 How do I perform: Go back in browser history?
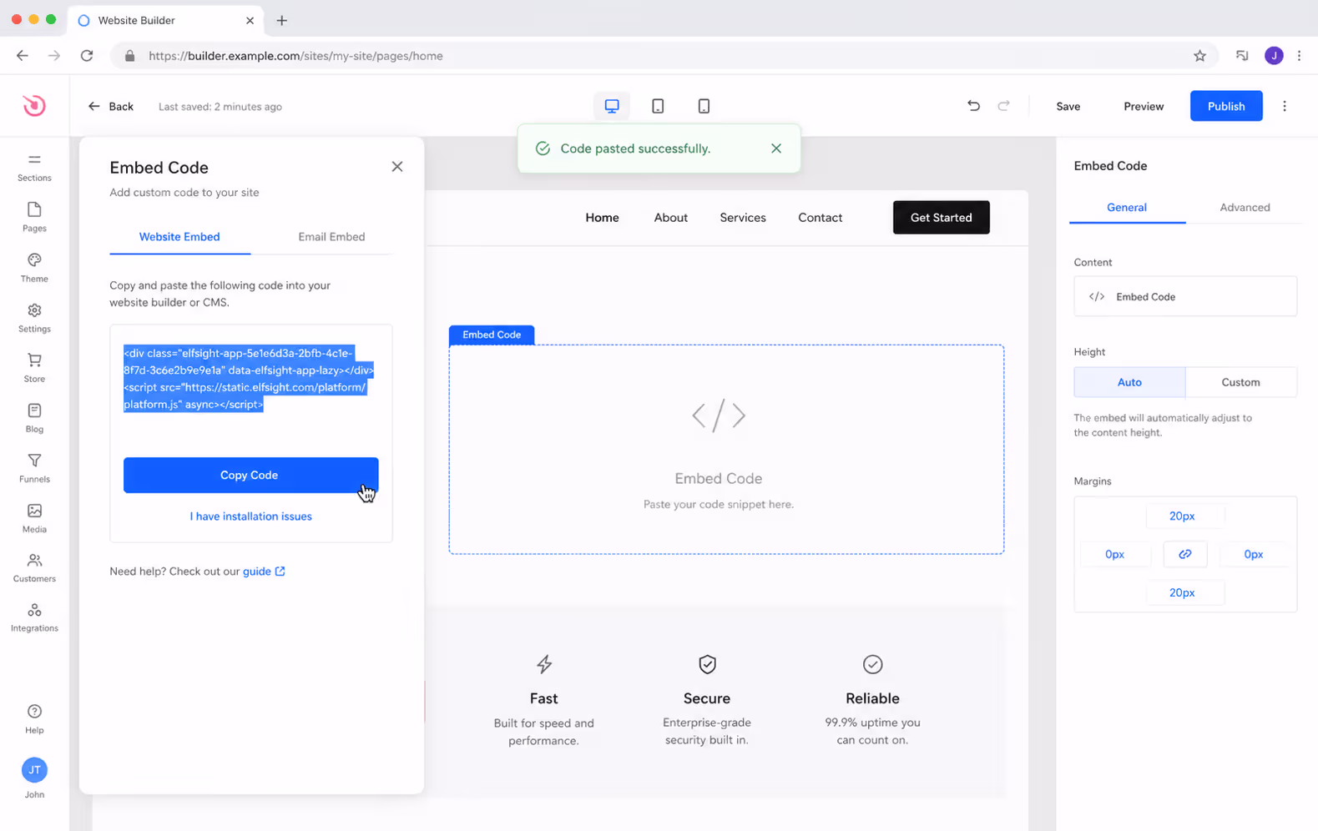click(23, 56)
